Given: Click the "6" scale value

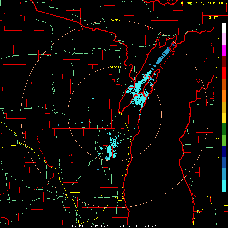Looking at the screenshot, I should 219,178.
